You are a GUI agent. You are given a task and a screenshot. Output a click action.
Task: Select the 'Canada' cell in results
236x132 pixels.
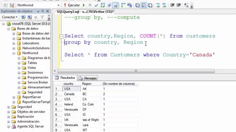tap(71, 94)
